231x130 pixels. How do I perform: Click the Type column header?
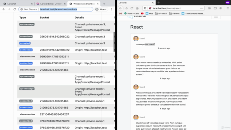tap(22, 18)
